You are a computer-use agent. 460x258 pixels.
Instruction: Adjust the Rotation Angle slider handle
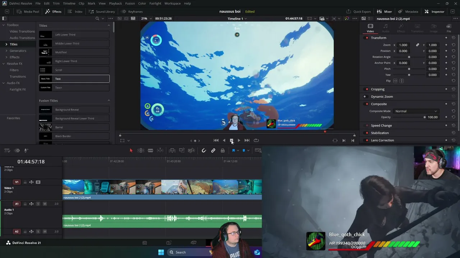[x=409, y=57]
